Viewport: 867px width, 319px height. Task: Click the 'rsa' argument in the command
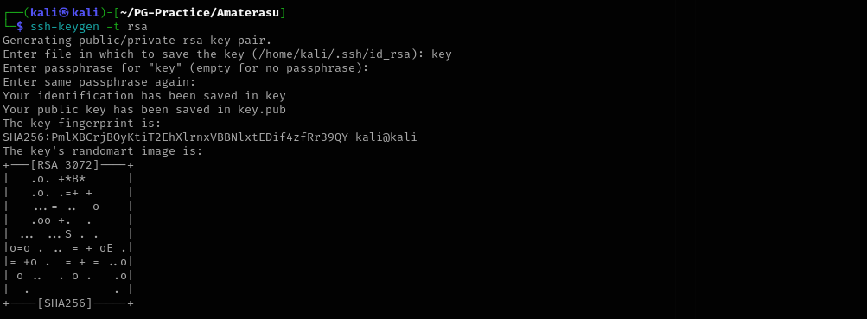(x=137, y=27)
